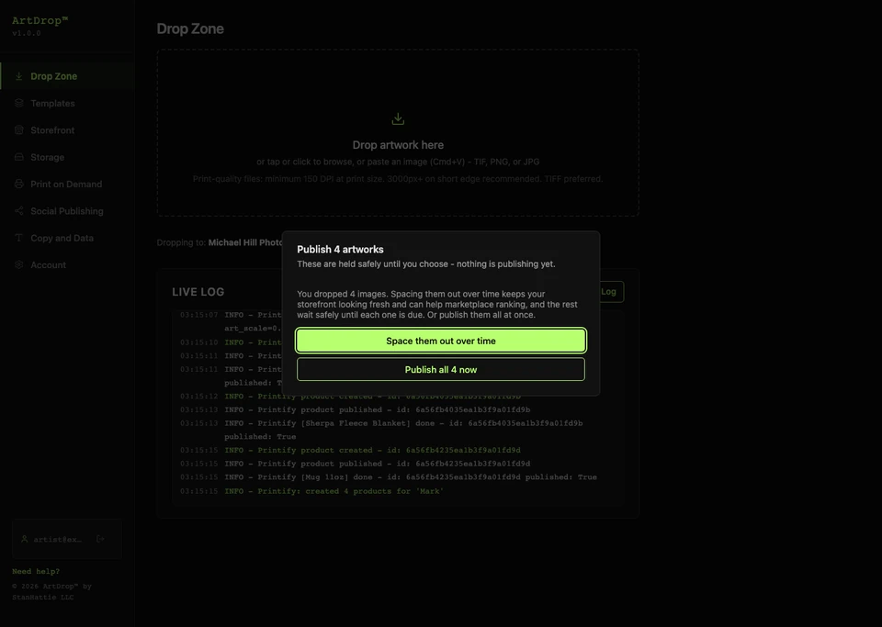Image resolution: width=882 pixels, height=627 pixels.
Task: Click the Michael Hill store name text
Action: pyautogui.click(x=246, y=242)
